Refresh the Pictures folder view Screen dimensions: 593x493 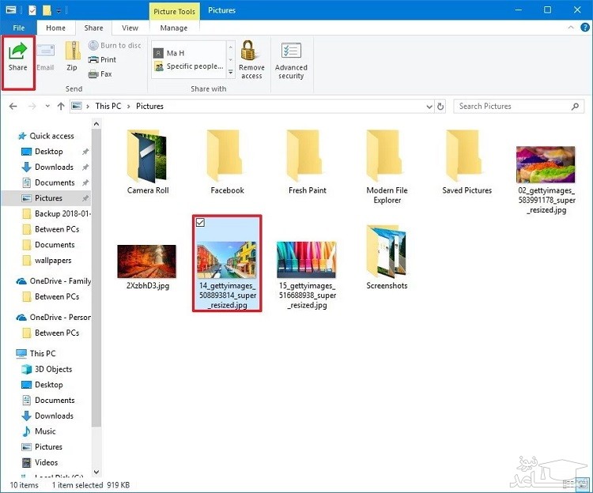pyautogui.click(x=441, y=106)
